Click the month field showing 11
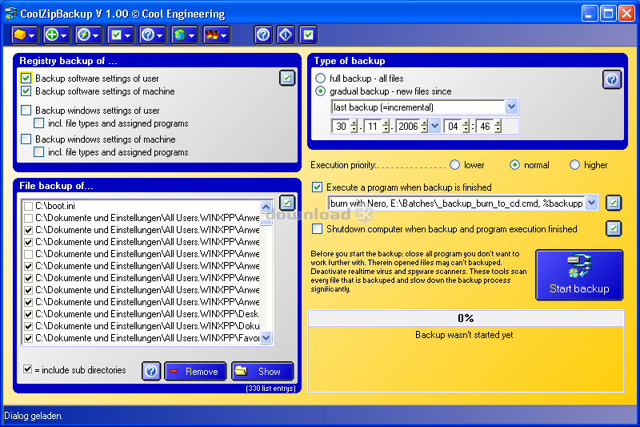This screenshot has height=427, width=640. (x=373, y=127)
